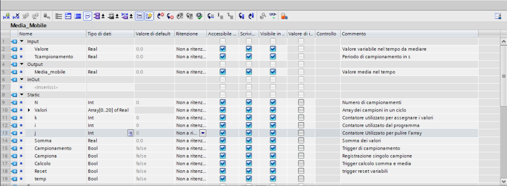
Task: Uncheck Accessible checkbox for Valore row
Action: 223,49
